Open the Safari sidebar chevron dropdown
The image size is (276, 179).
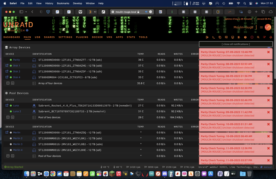26,12
